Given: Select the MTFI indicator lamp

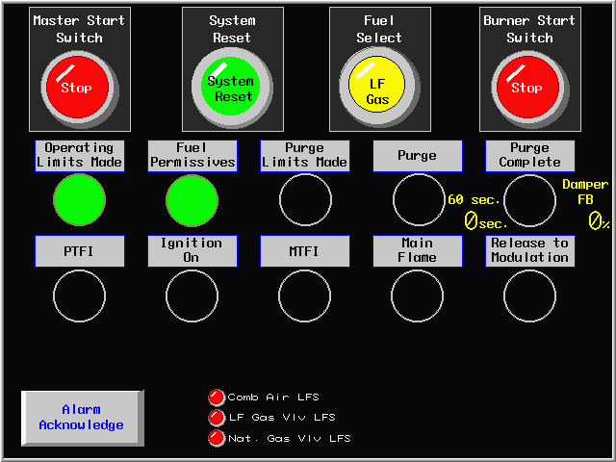Looking at the screenshot, I should [305, 295].
